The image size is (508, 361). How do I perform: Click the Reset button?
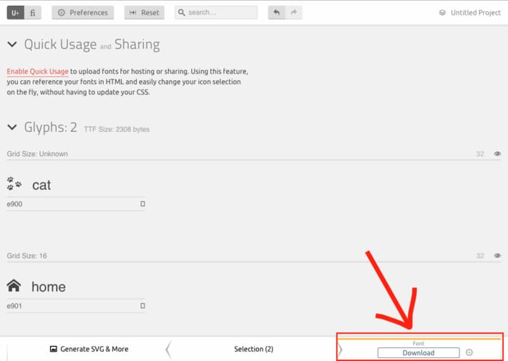(144, 12)
